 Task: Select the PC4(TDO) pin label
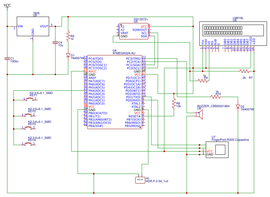pyautogui.click(x=96, y=59)
